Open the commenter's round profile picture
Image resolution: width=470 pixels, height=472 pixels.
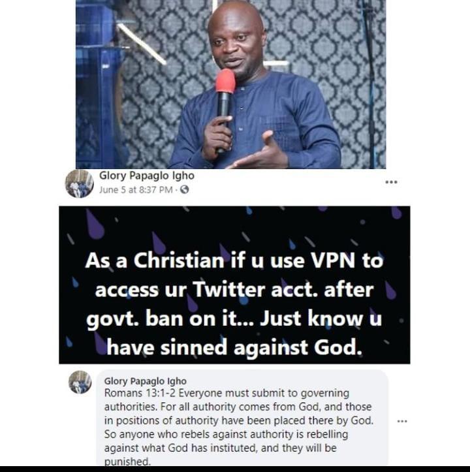coord(80,383)
